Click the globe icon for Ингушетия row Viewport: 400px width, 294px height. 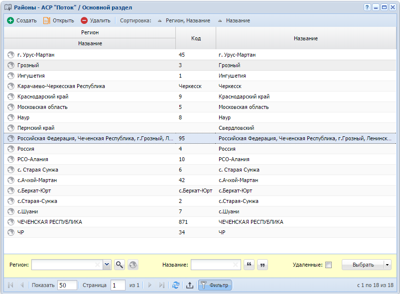(x=11, y=76)
